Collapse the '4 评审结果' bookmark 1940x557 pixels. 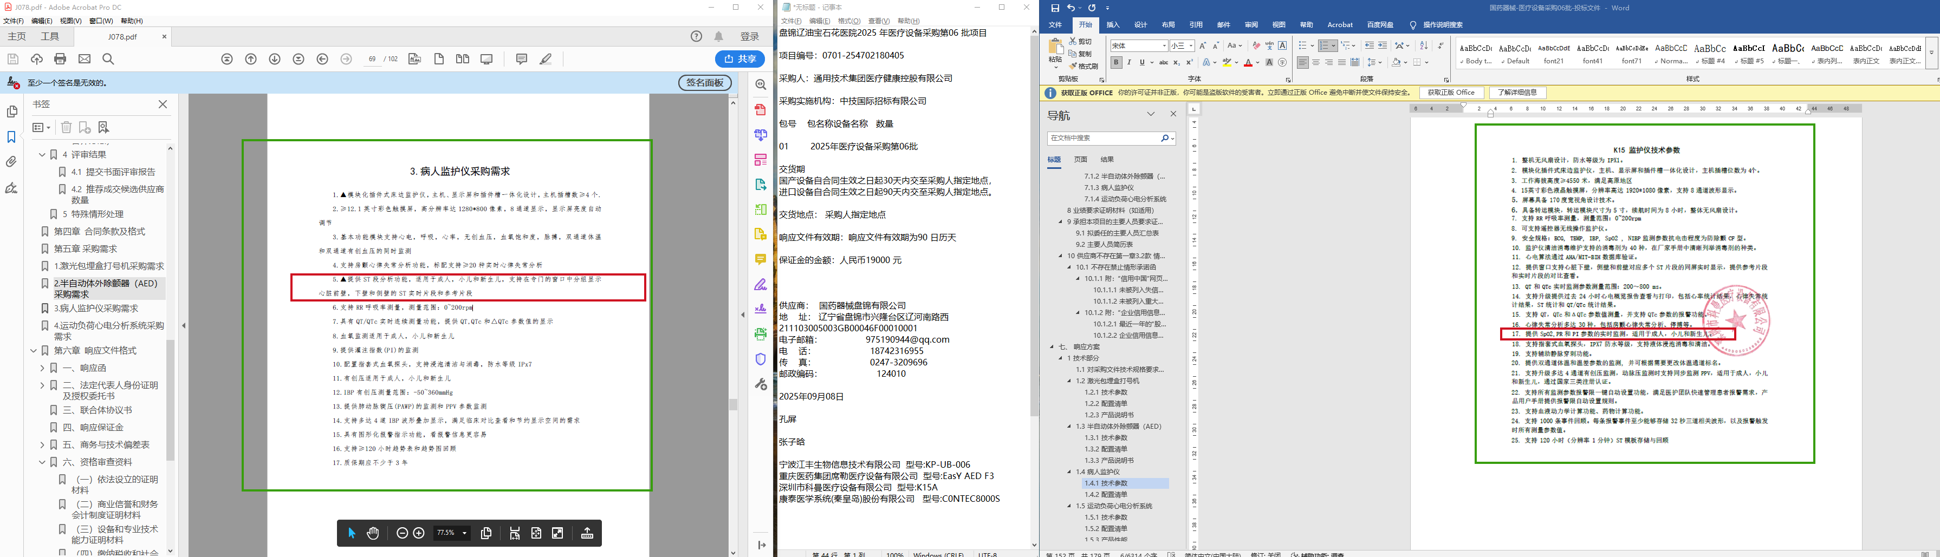pos(42,154)
